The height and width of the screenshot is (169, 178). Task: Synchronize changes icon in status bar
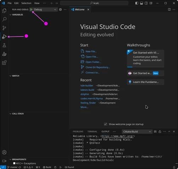20,167
